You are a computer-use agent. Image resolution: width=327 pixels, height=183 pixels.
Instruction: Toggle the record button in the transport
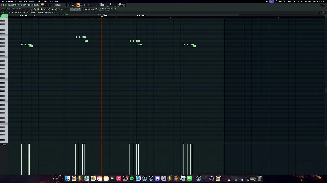[53, 5]
